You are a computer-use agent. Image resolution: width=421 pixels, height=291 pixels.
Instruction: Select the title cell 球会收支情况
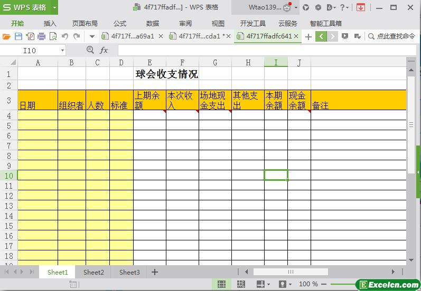click(x=166, y=74)
